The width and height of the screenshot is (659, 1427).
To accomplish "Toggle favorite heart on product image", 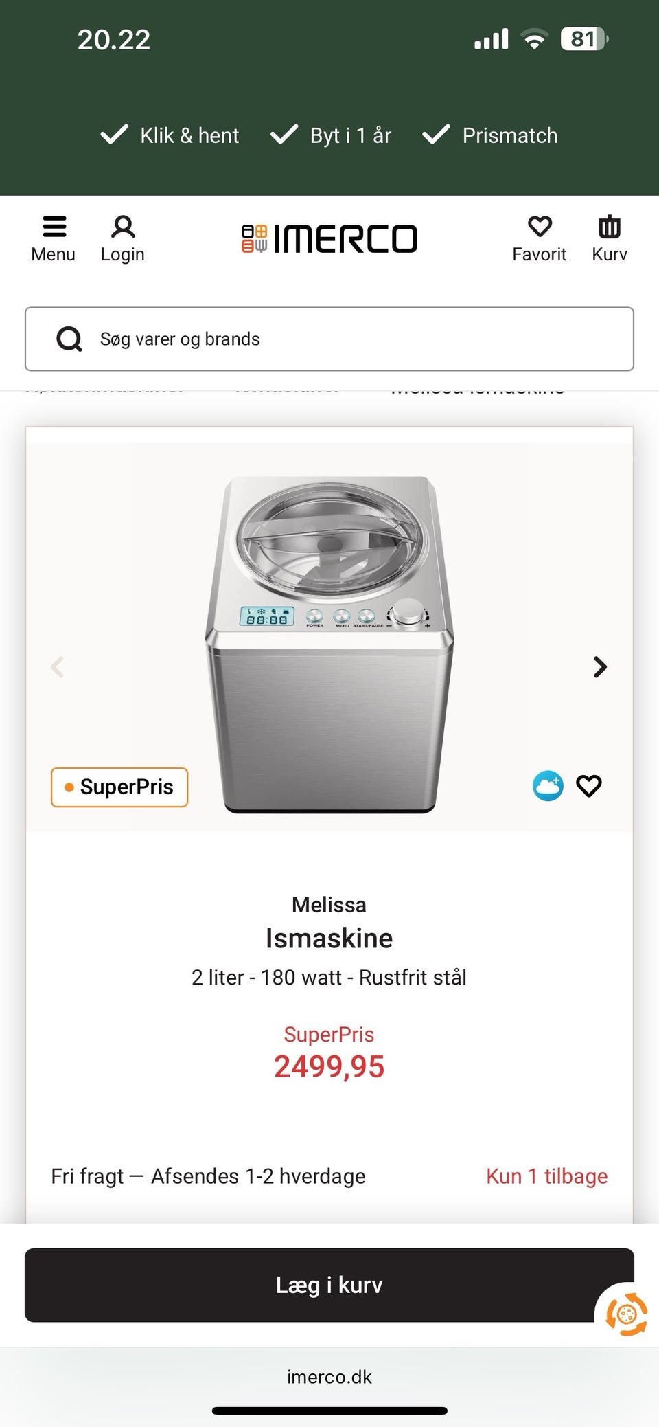I will coord(589,786).
